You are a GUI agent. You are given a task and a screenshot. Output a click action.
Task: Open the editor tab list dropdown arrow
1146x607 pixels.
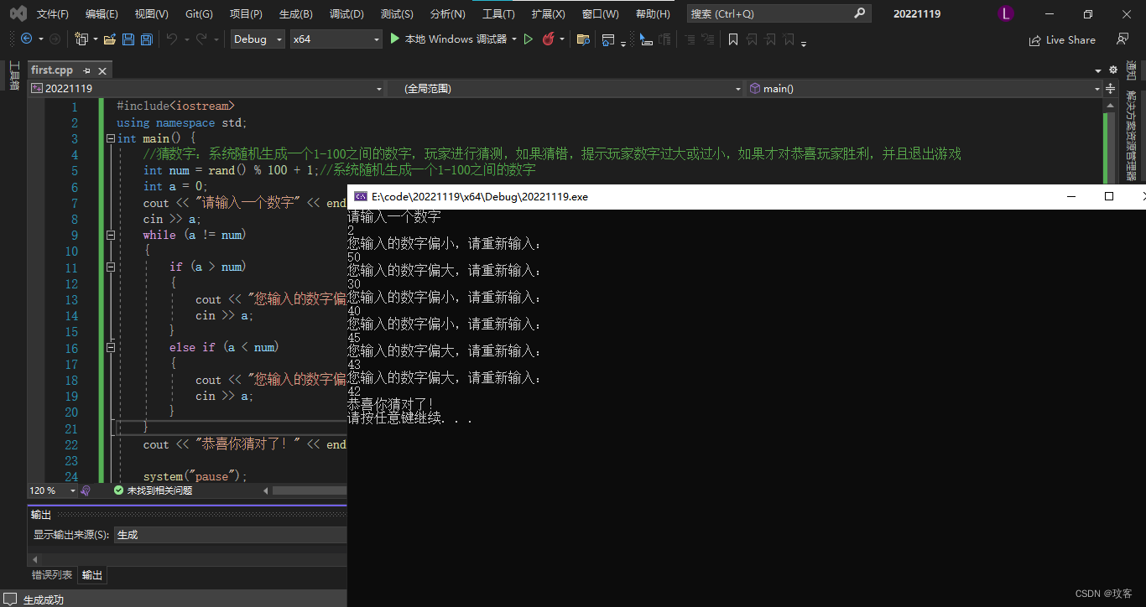1098,70
